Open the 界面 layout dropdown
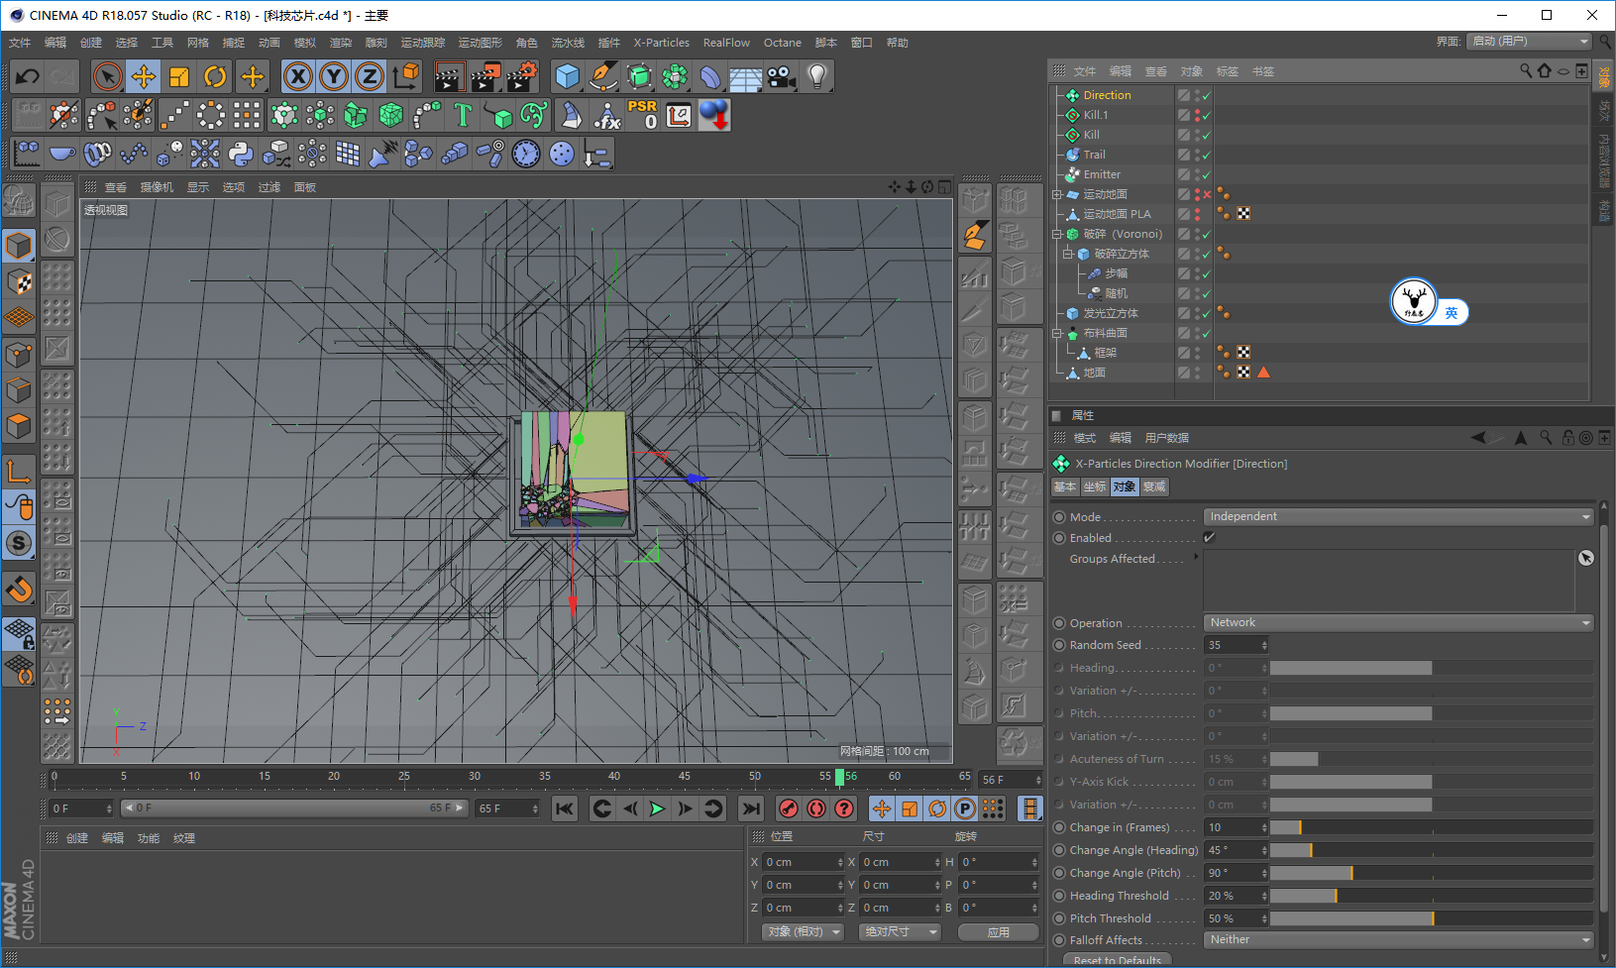The image size is (1616, 968). [x=1529, y=41]
